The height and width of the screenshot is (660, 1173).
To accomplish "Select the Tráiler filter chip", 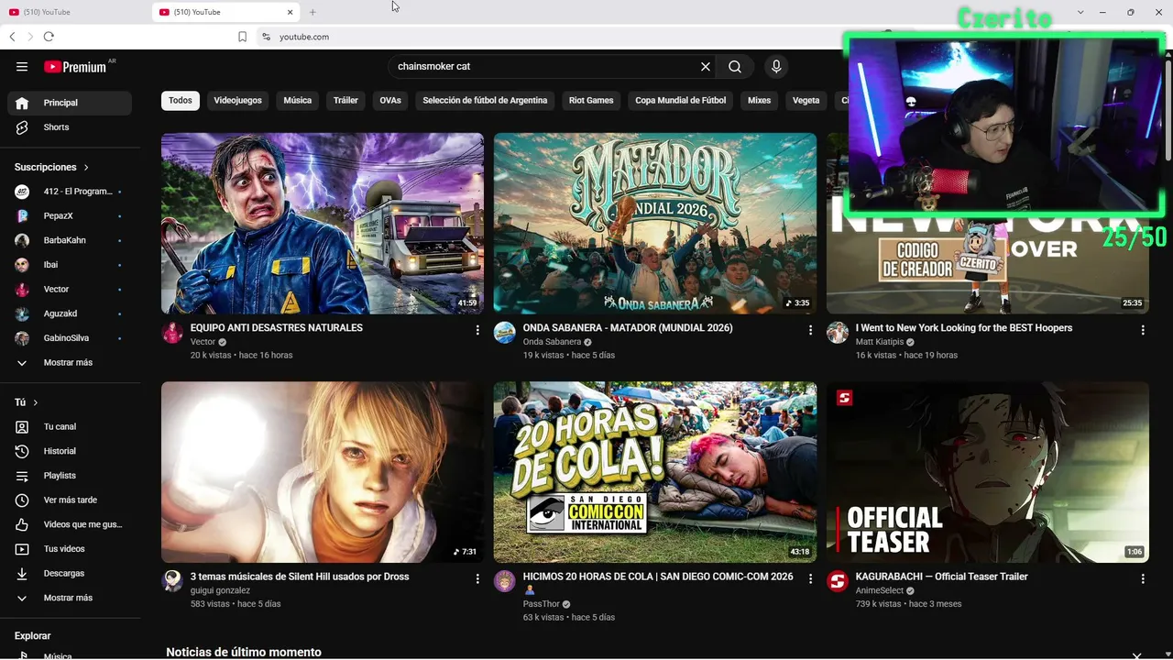I will coord(345,100).
